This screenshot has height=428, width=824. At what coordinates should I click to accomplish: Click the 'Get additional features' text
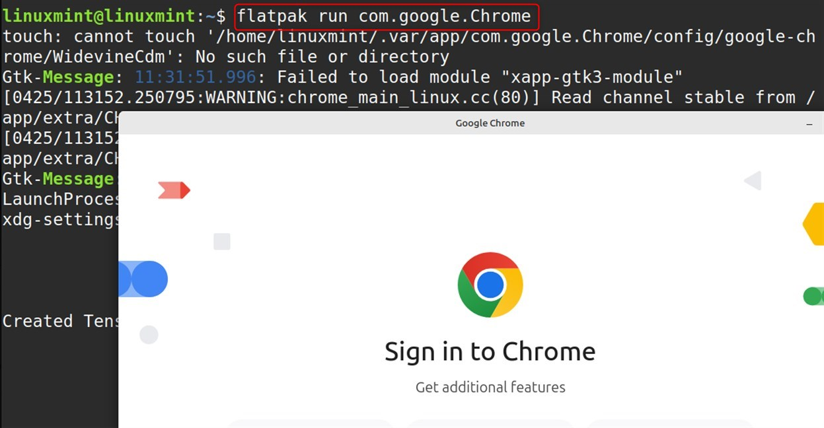coord(490,387)
